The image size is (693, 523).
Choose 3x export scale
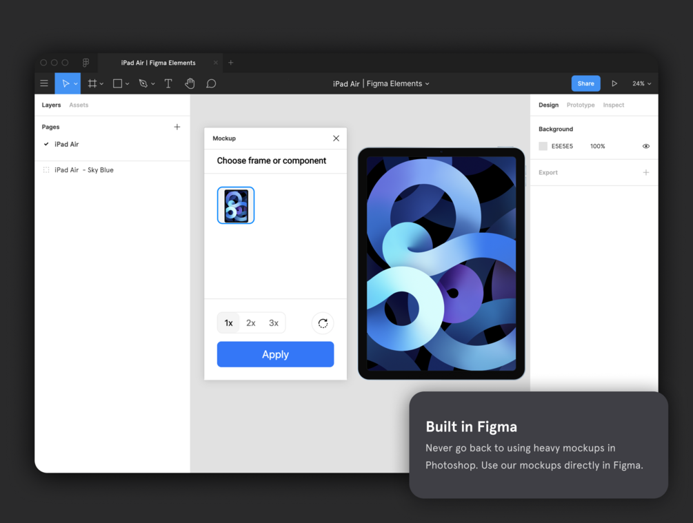(x=274, y=323)
